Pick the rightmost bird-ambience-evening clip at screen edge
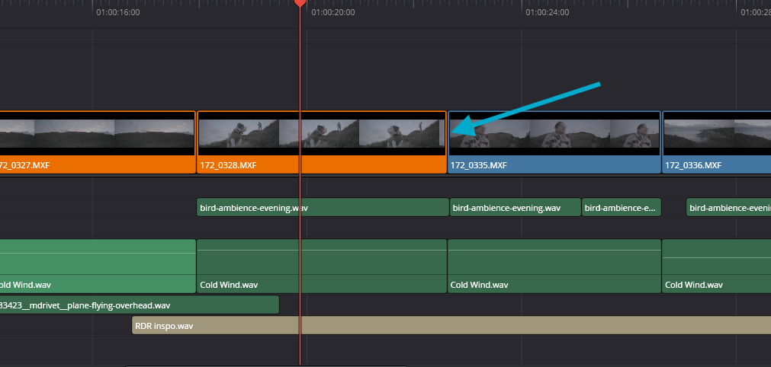 728,207
